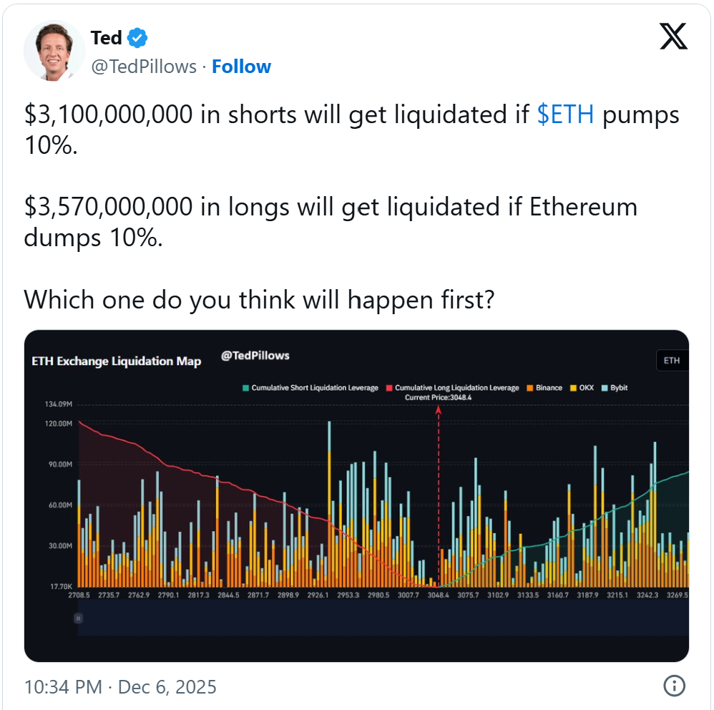Select the red Cumulative Long Liquidation color swatch

tap(389, 387)
